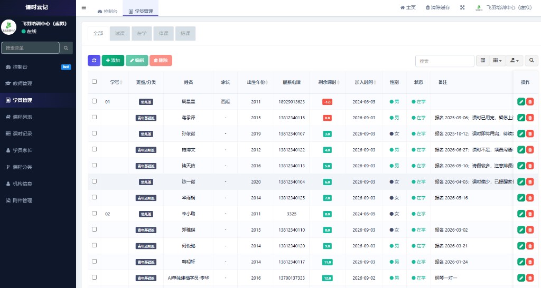Delete the student row 周星星

click(x=530, y=102)
